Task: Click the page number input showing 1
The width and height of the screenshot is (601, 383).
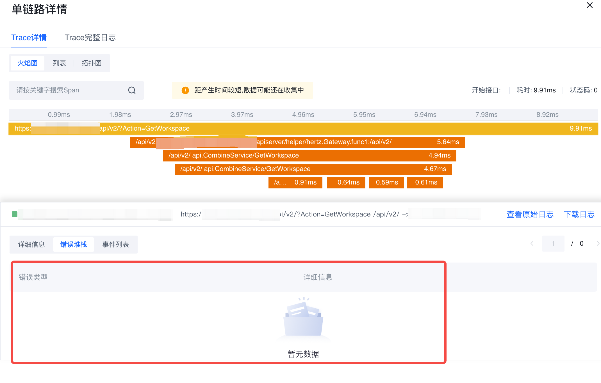Action: pyautogui.click(x=553, y=244)
